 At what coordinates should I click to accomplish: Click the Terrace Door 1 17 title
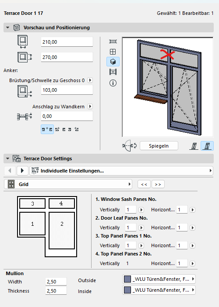(23, 13)
